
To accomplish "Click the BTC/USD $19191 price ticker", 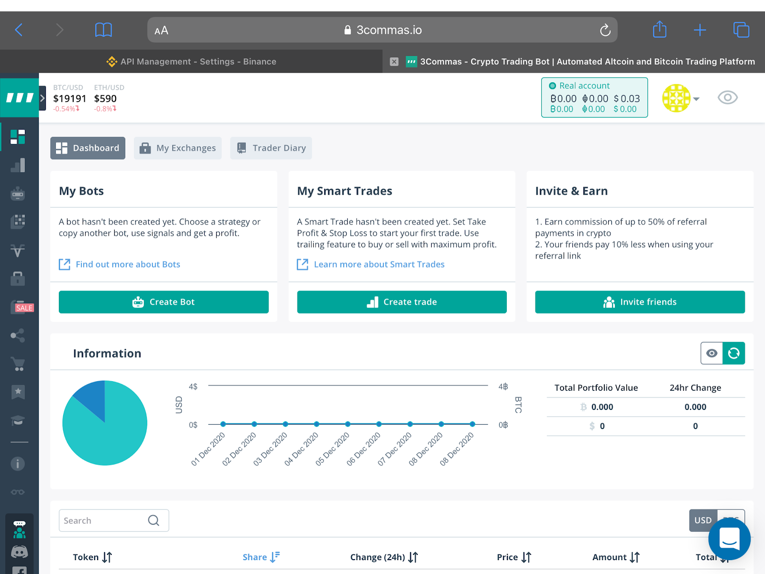I will (x=70, y=98).
